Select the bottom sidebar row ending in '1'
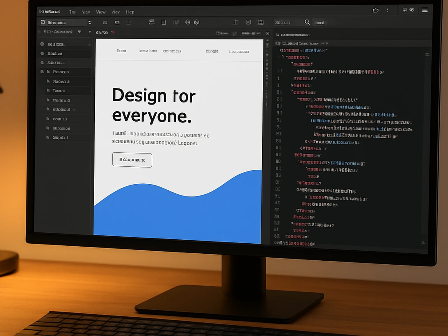This screenshot has width=448, height=336. [66, 137]
